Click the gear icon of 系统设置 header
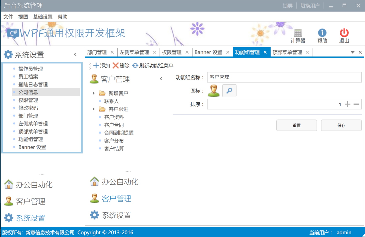Viewport: 365px width, 237px height. [x=8, y=54]
